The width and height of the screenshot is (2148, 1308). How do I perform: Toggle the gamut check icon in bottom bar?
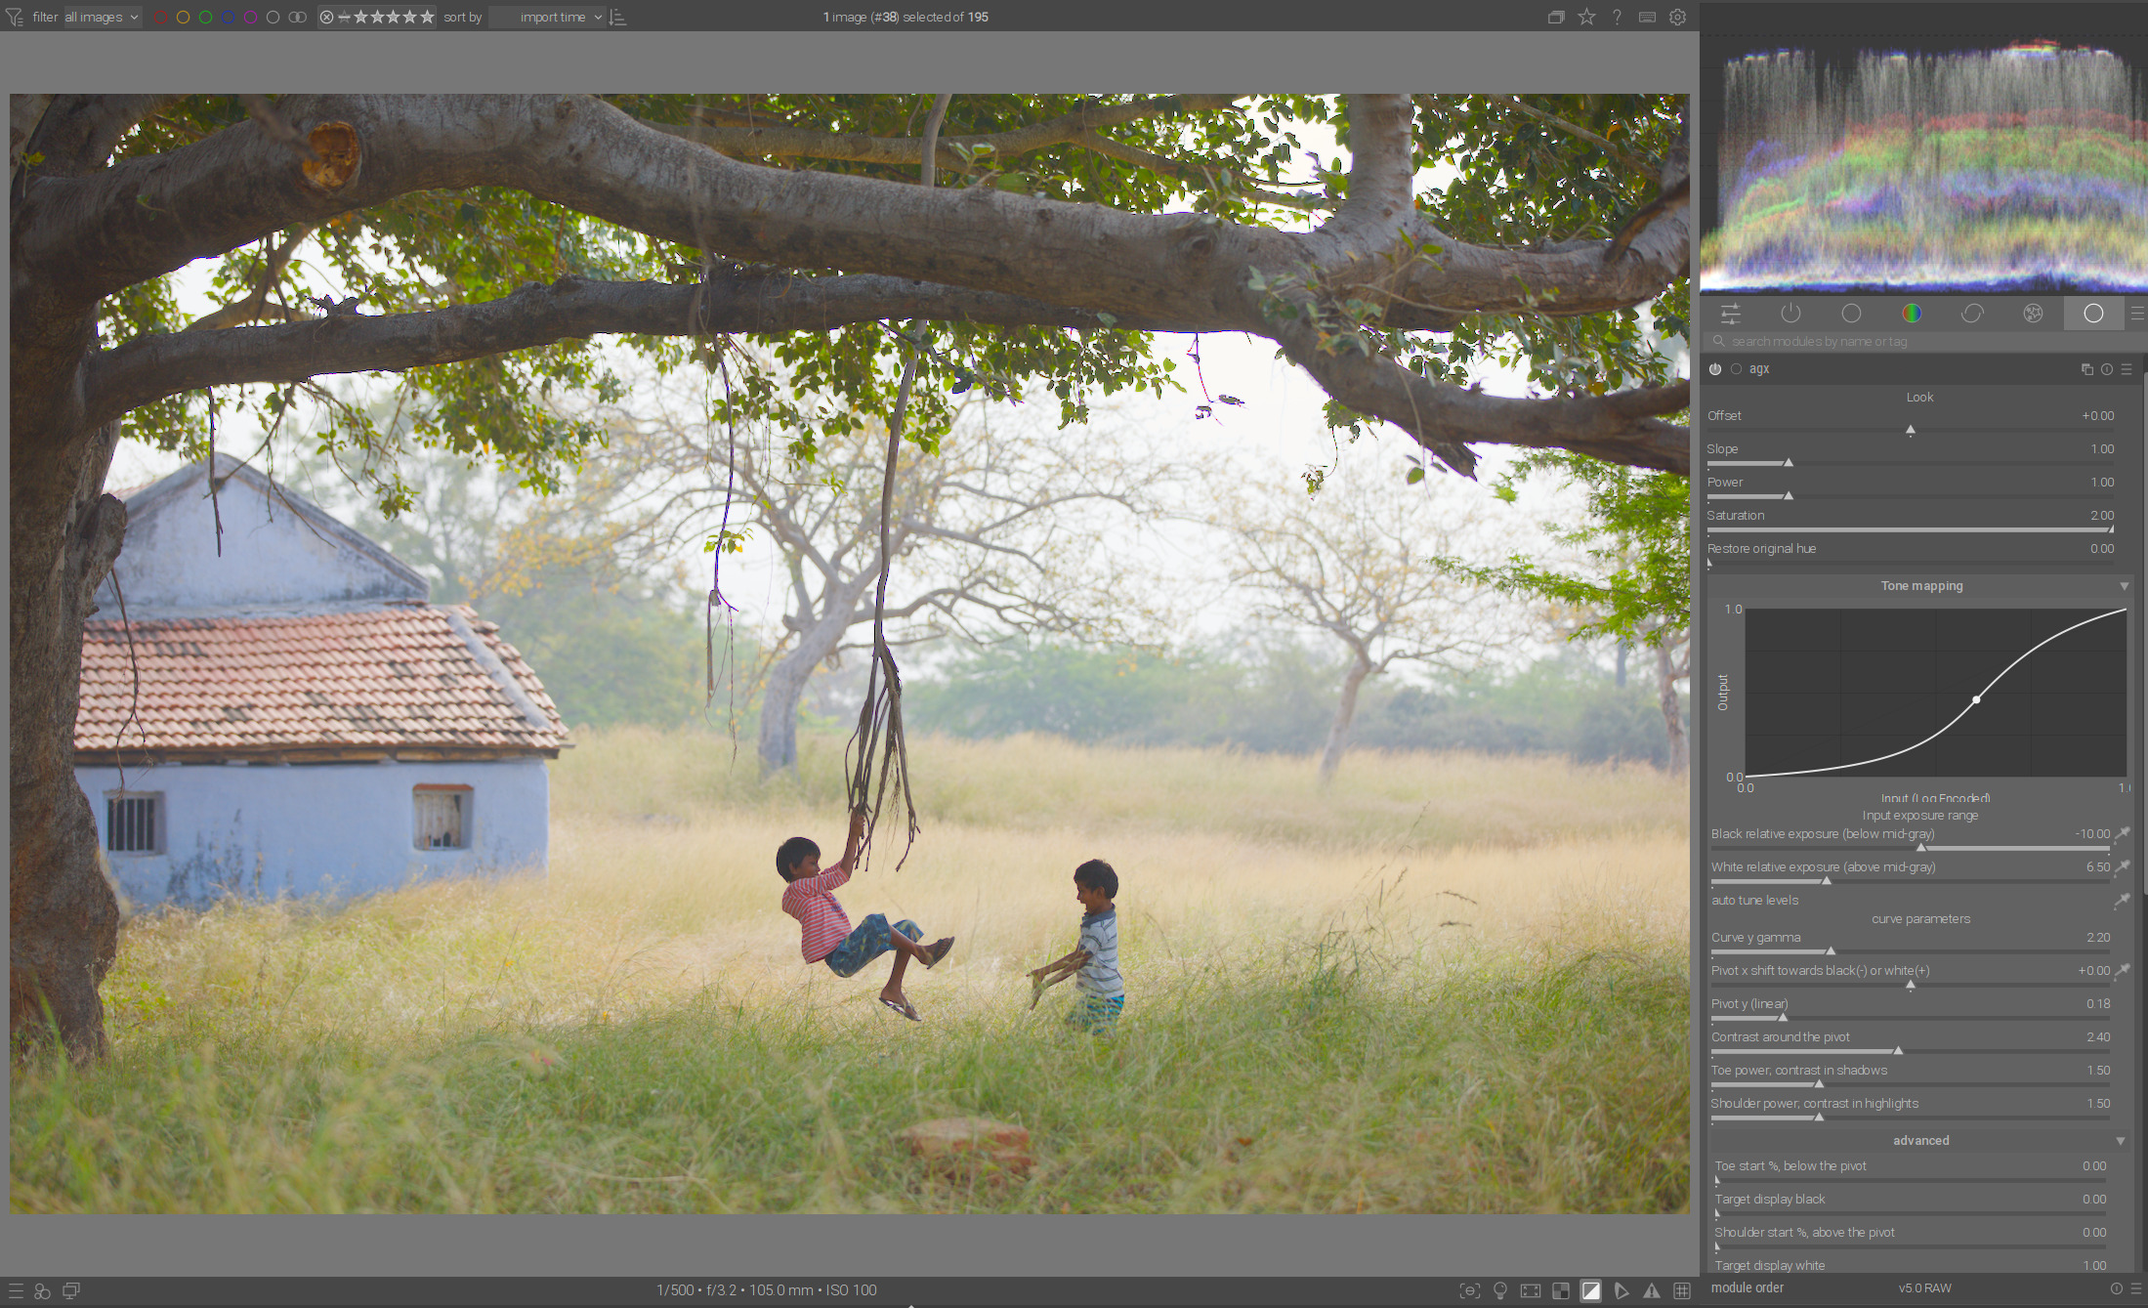[x=1651, y=1290]
